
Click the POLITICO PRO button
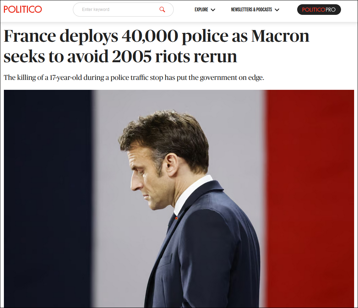click(x=319, y=10)
